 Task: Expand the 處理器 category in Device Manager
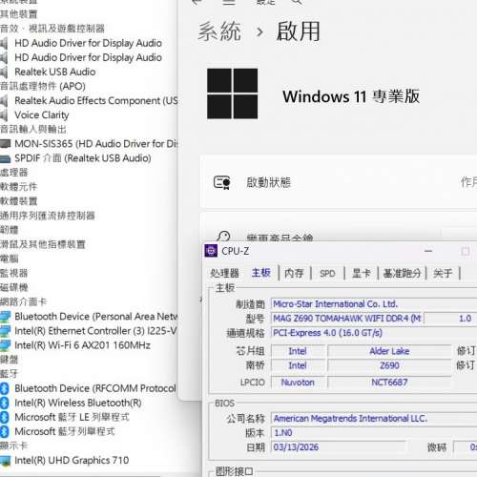click(14, 173)
